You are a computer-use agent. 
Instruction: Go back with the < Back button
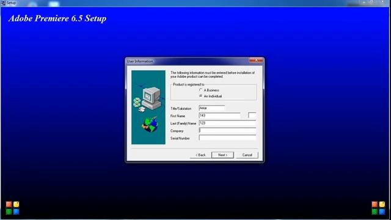click(200, 155)
